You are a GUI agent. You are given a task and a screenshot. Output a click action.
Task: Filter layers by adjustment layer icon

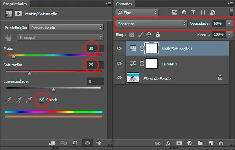coord(184,12)
